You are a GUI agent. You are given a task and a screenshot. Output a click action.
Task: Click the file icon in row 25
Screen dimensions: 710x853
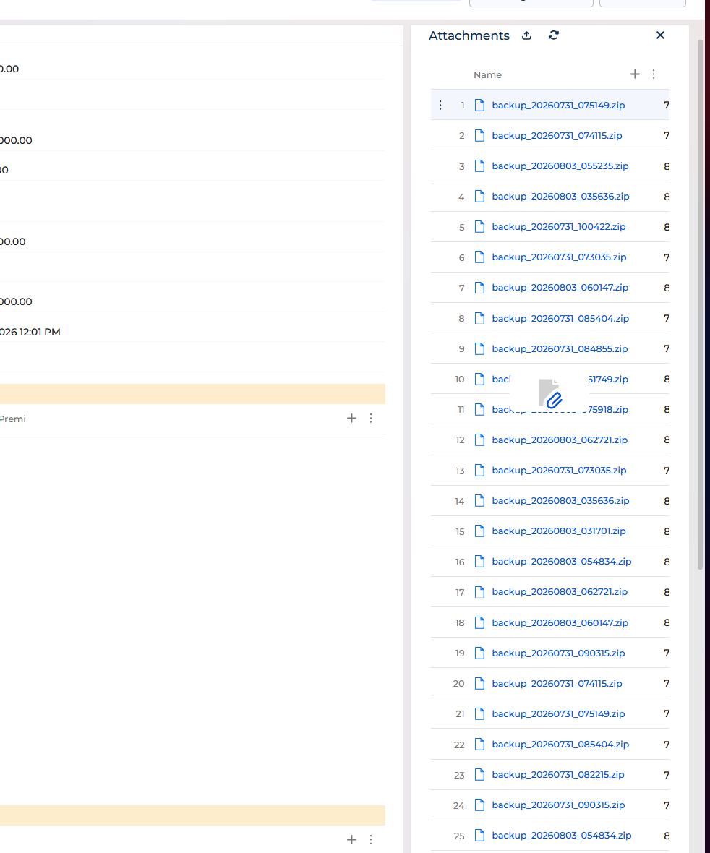[x=479, y=836]
